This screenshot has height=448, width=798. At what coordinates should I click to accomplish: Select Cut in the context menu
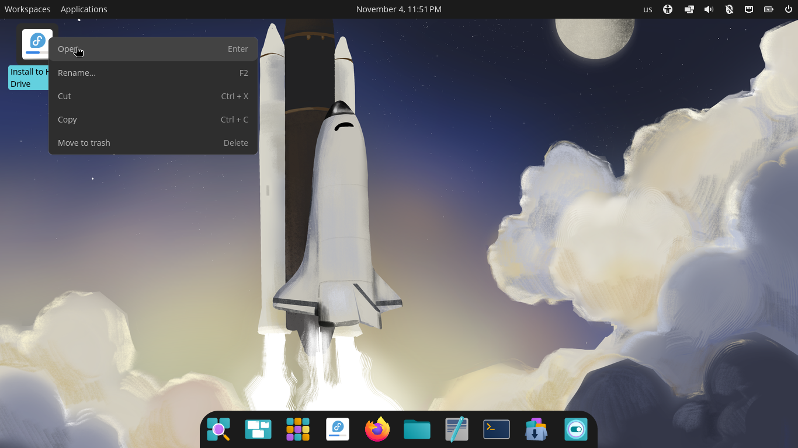coord(153,96)
